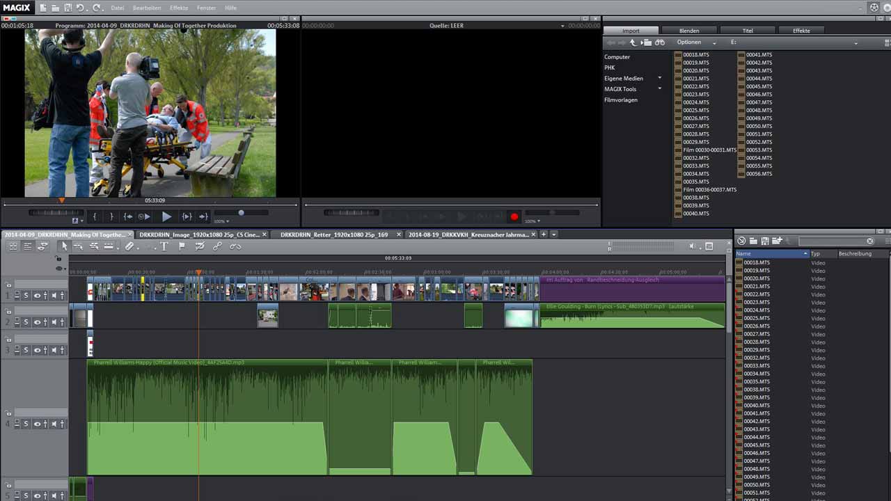
Task: Mute track 4 with speaker icon
Action: (54, 424)
